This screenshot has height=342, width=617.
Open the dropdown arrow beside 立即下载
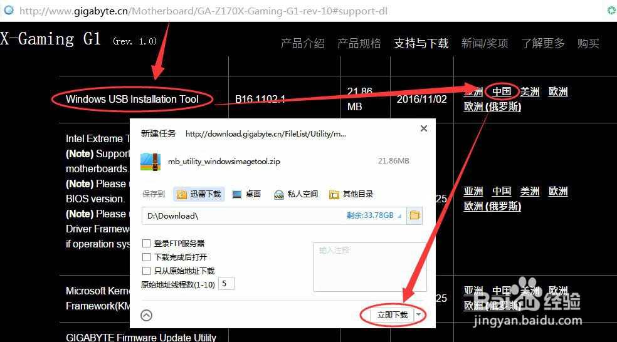(x=419, y=315)
